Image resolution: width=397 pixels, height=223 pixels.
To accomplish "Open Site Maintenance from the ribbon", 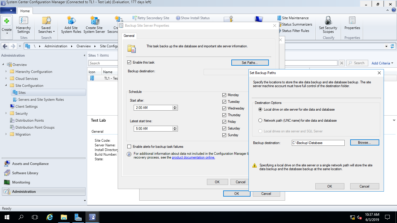I will (x=293, y=18).
